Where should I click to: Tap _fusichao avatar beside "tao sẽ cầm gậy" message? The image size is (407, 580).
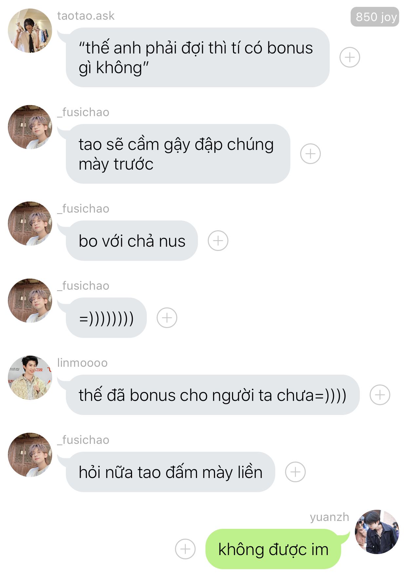[x=30, y=127]
